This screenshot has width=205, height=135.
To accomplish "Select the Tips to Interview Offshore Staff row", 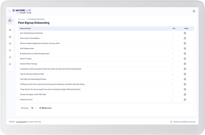I will (106, 74).
